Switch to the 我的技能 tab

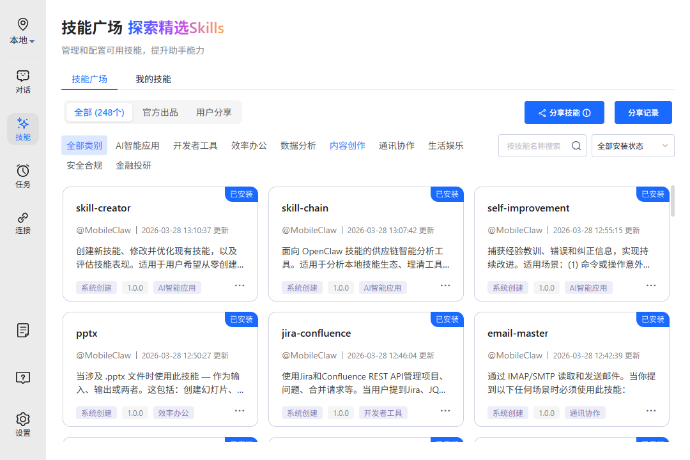tap(153, 79)
